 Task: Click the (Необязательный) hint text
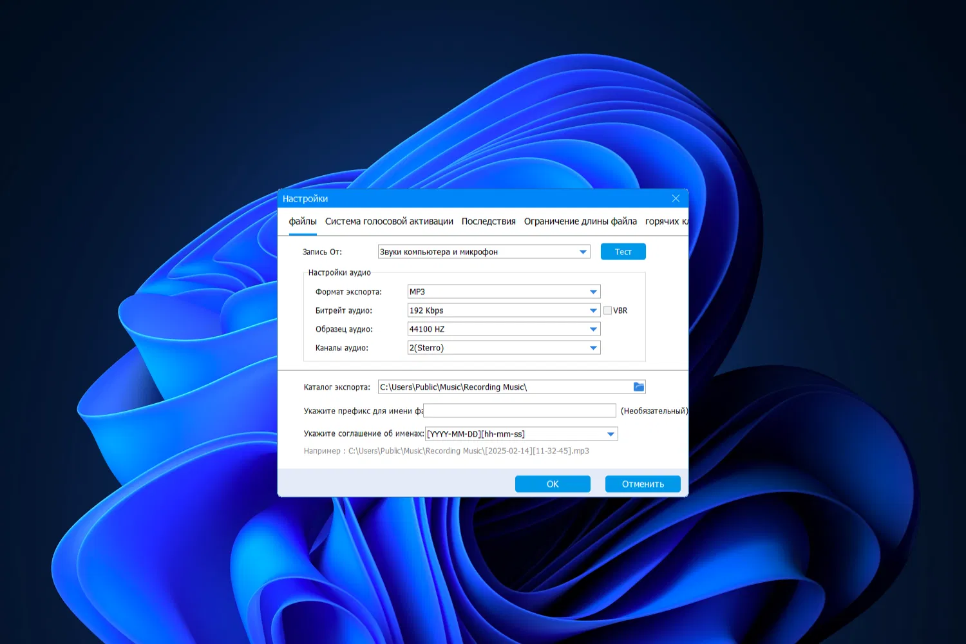(x=654, y=411)
